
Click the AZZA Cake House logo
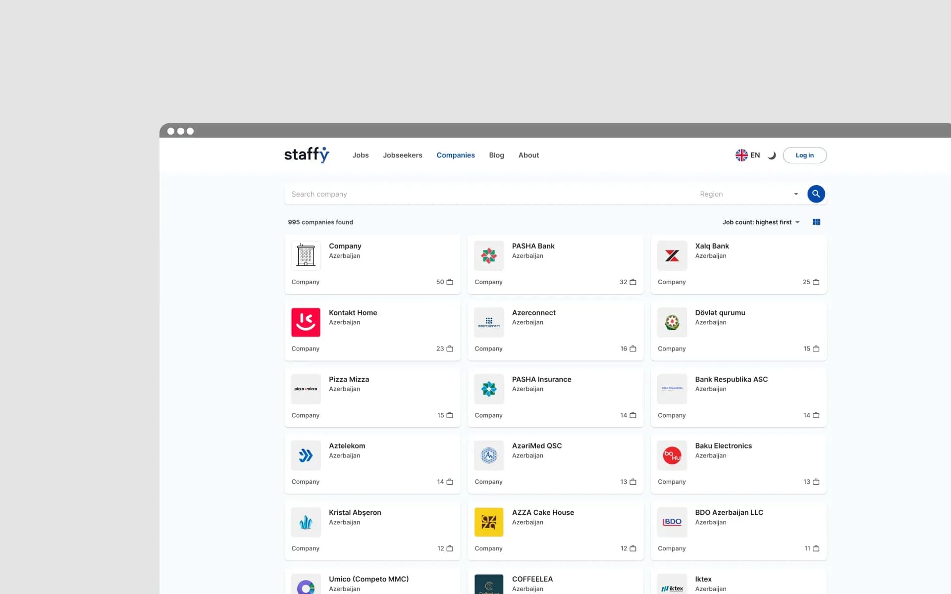point(489,522)
